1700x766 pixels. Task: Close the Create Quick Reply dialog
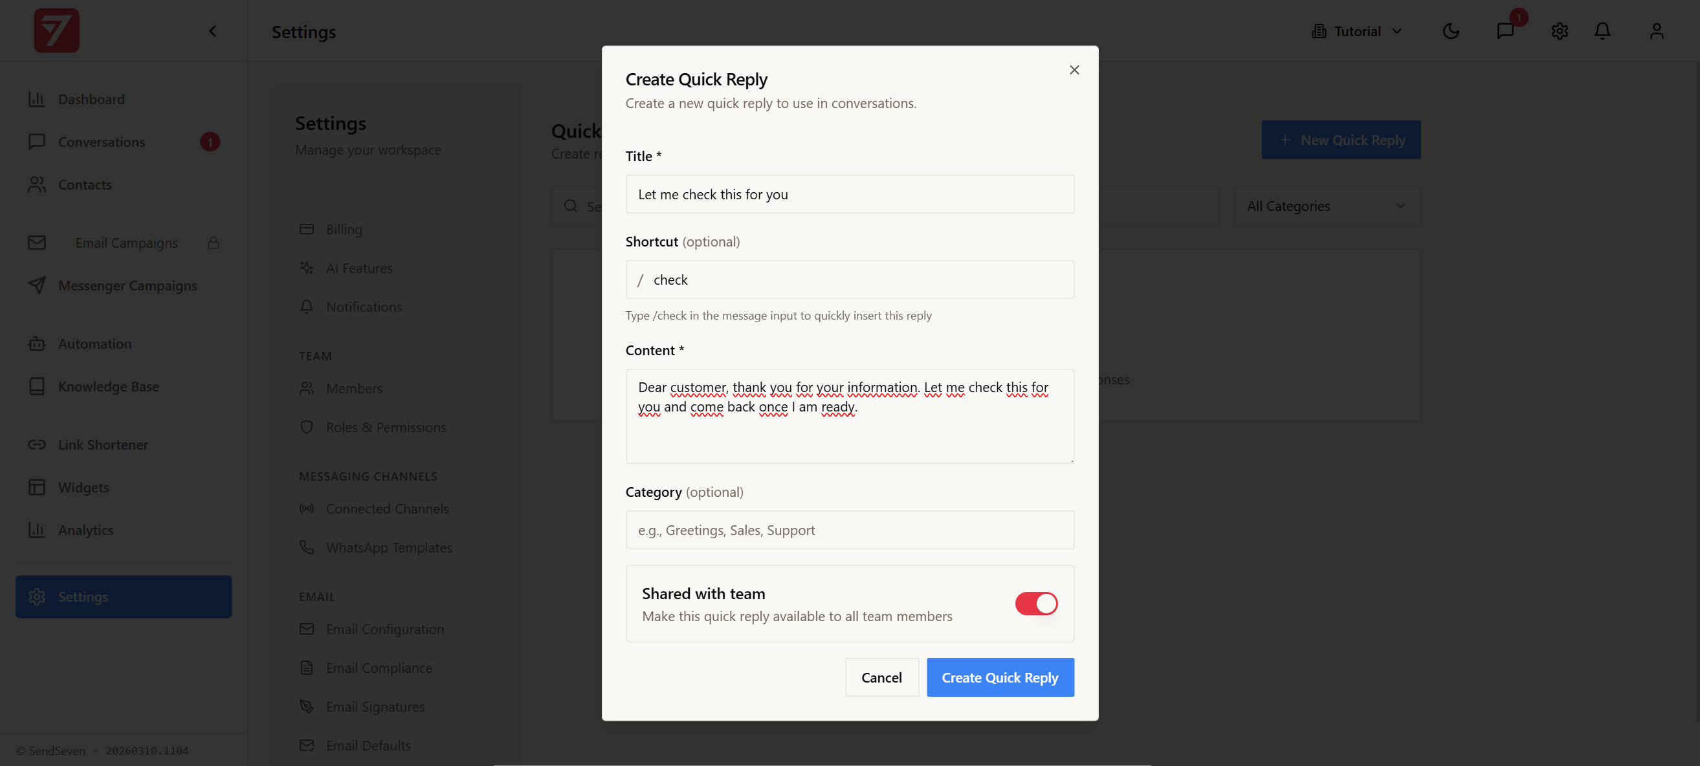(x=1074, y=70)
